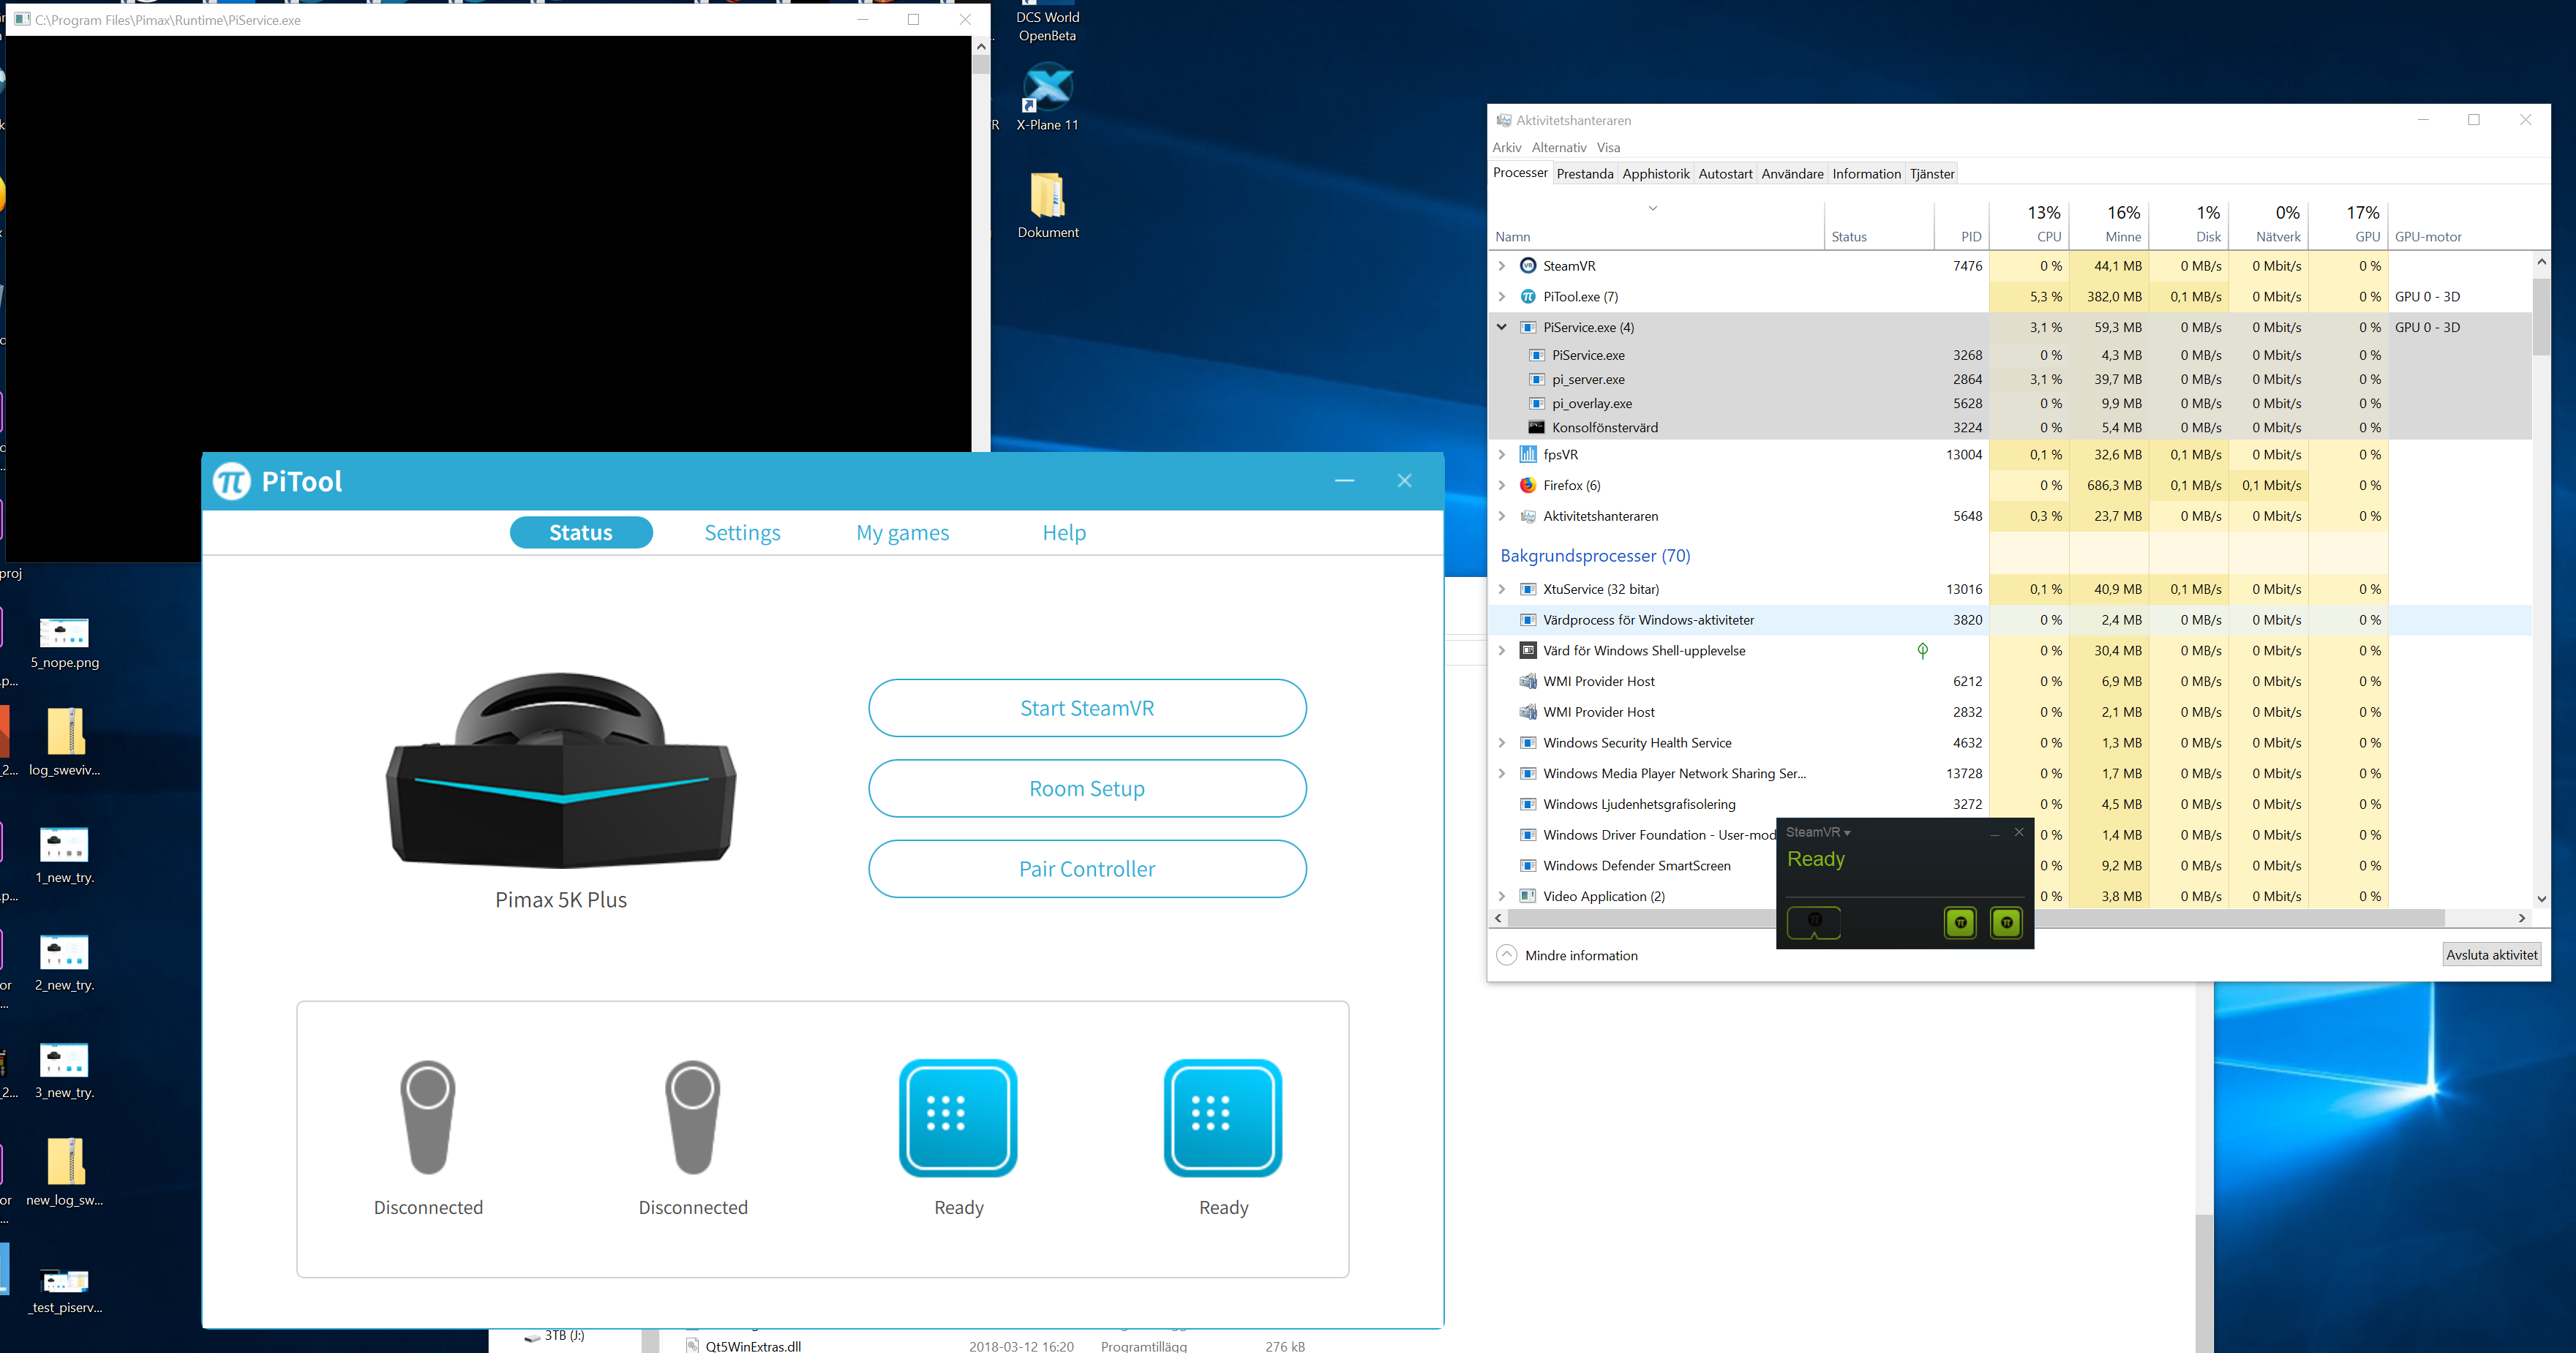Click the PiService console scroll up arrow
2576x1353 pixels.
(981, 46)
